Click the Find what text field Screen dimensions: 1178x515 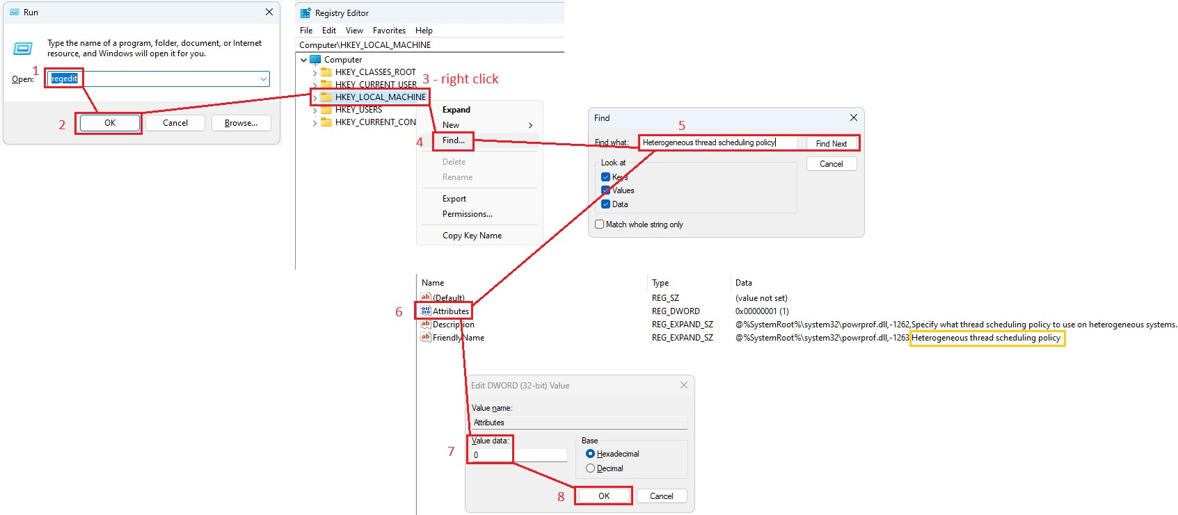point(718,142)
